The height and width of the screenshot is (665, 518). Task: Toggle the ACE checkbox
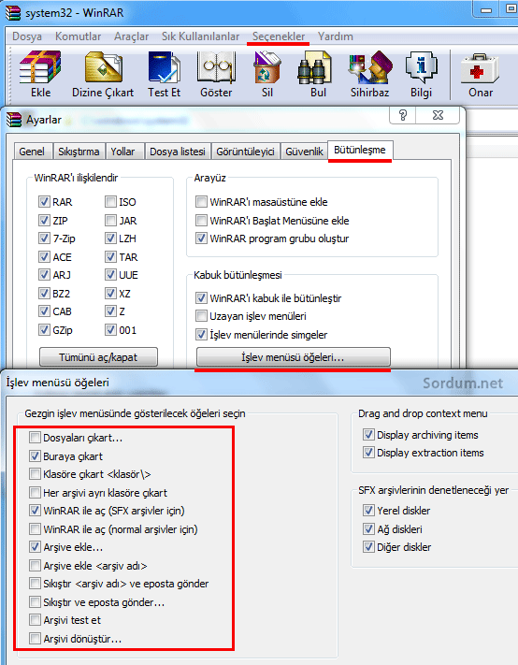tap(44, 256)
